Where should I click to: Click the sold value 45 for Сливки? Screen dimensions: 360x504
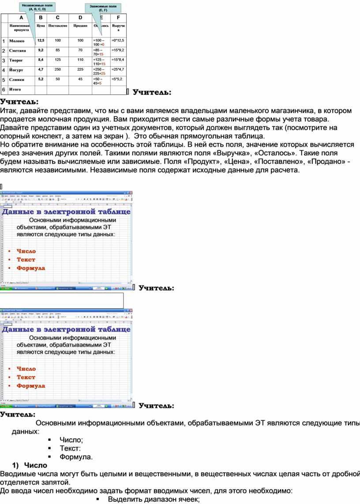point(80,81)
